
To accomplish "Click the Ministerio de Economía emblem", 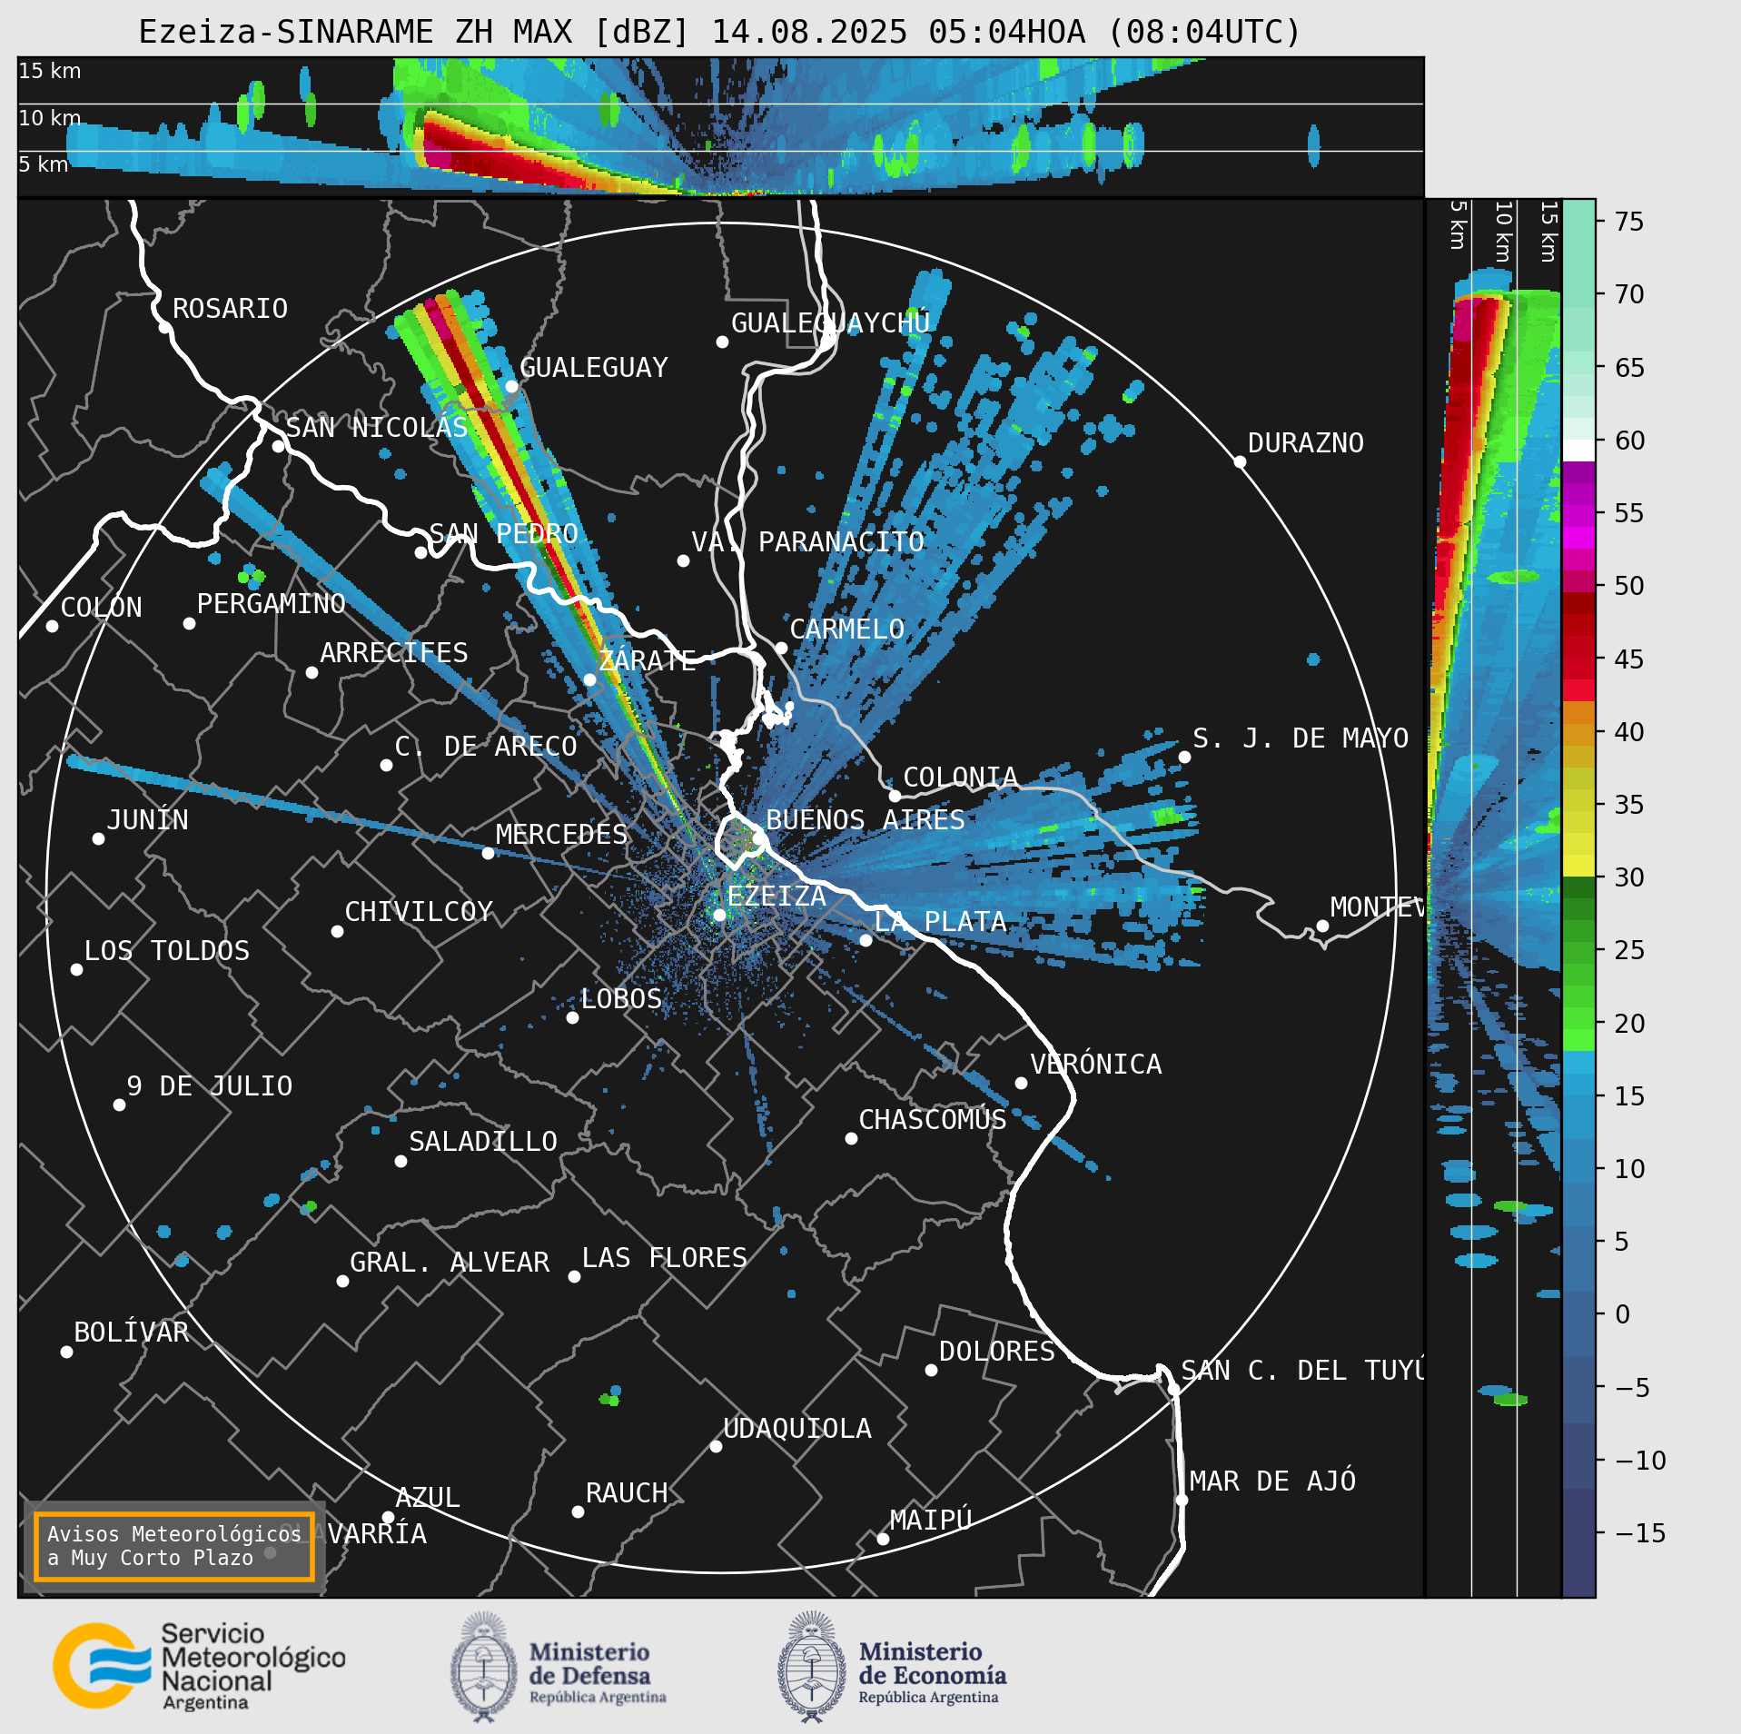I will click(811, 1666).
